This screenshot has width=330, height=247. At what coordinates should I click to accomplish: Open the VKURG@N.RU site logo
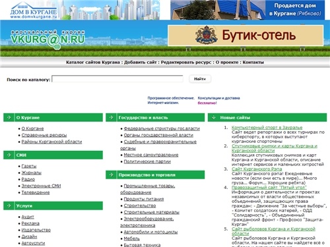click(x=48, y=39)
